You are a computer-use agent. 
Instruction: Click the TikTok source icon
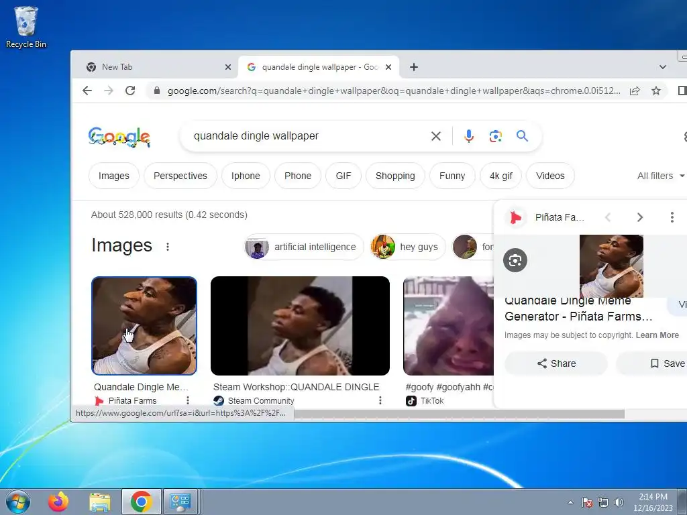coord(411,401)
